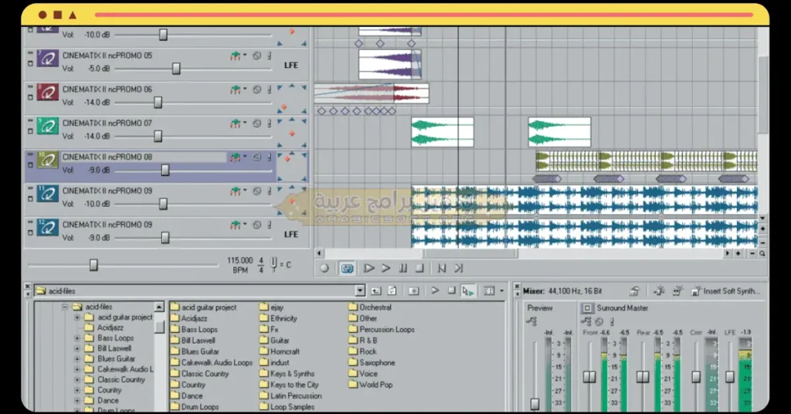Image resolution: width=791 pixels, height=414 pixels.
Task: Go to end of project
Action: (459, 268)
